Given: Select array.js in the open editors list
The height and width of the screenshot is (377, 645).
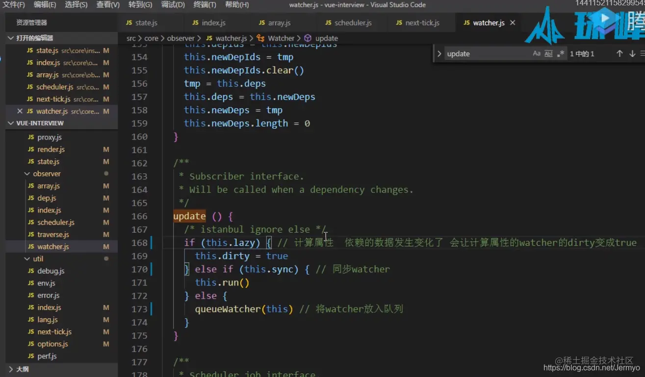Looking at the screenshot, I should click(x=61, y=75).
